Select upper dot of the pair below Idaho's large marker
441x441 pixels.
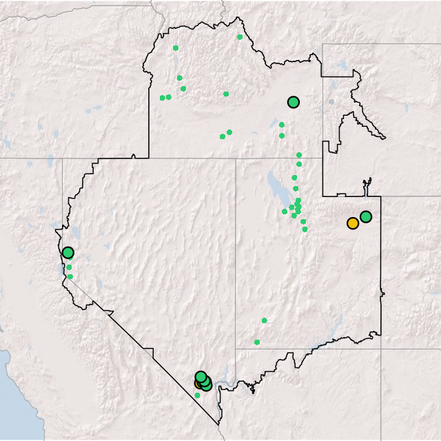[x=281, y=125]
